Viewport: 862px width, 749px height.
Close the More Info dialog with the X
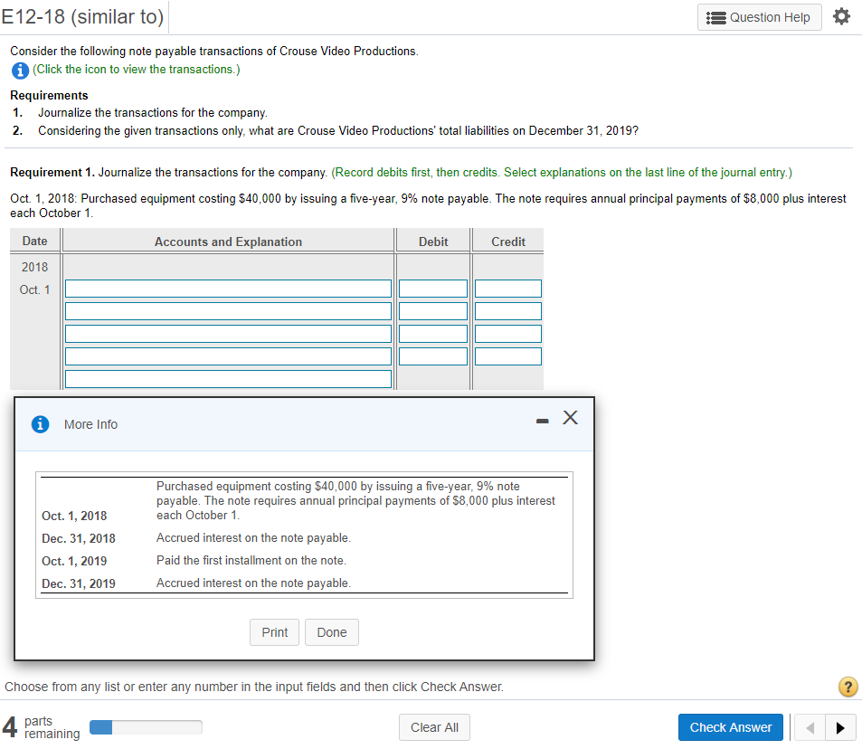tap(571, 417)
